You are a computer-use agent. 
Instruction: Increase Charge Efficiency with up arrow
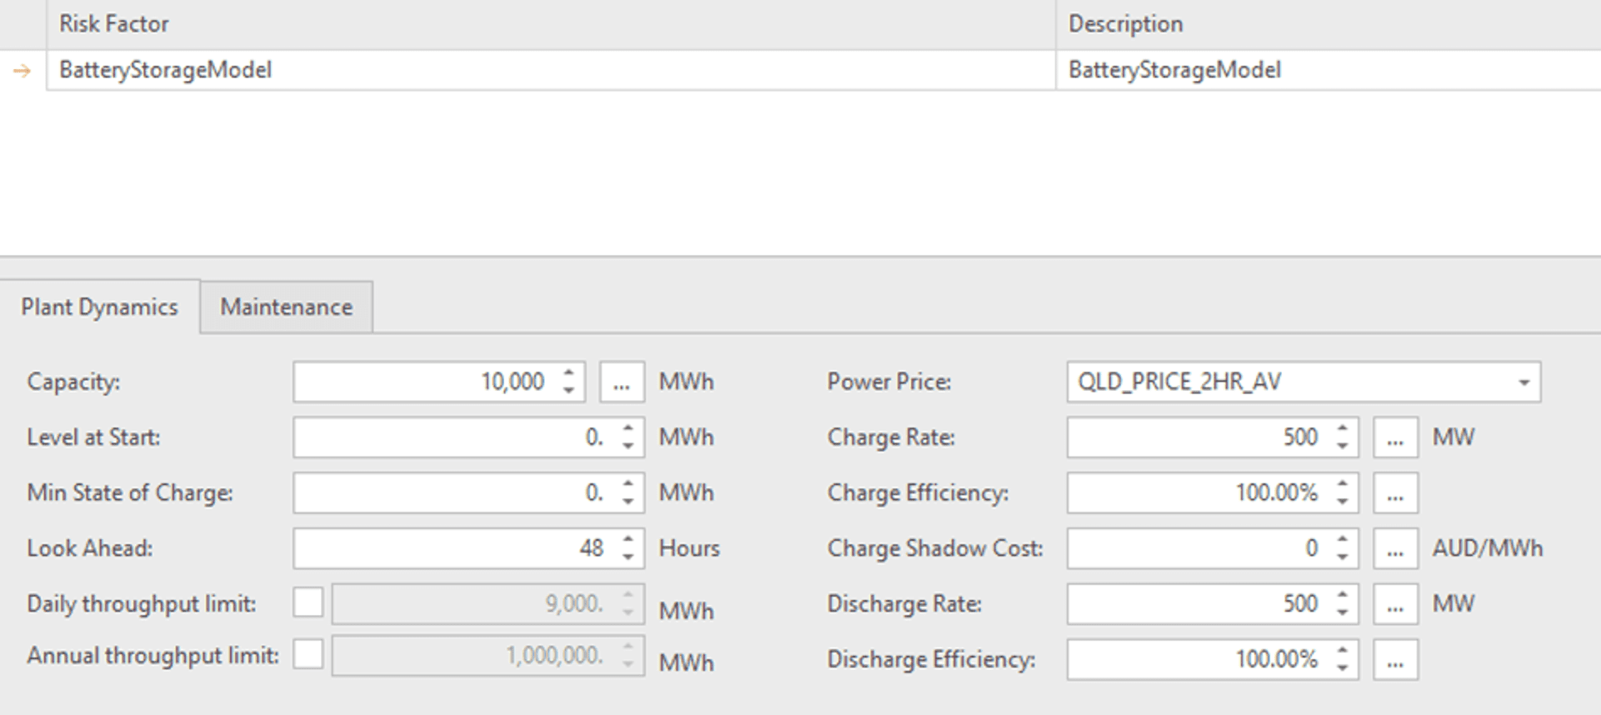tap(1343, 483)
